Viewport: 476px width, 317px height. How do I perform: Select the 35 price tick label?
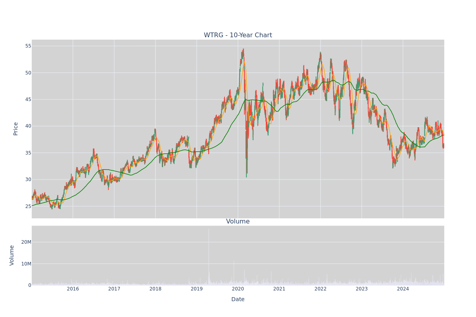[28, 153]
